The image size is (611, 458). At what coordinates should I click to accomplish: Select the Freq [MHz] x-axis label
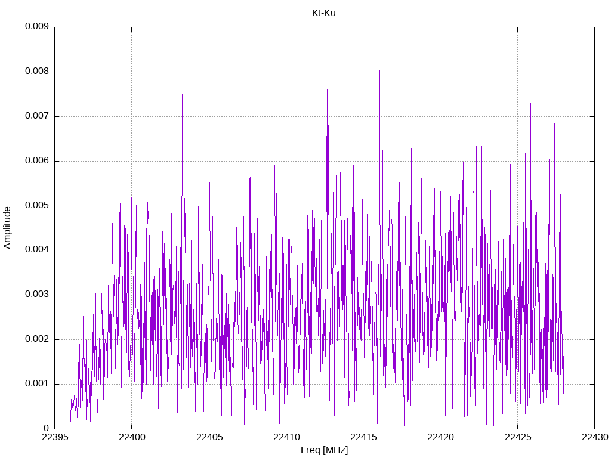pos(324,450)
